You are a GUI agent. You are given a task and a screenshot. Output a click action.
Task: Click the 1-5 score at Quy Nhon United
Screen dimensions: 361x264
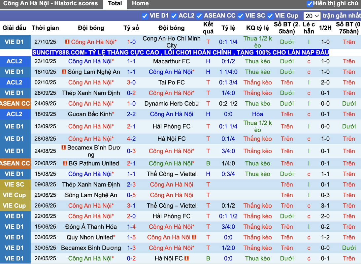131,237
